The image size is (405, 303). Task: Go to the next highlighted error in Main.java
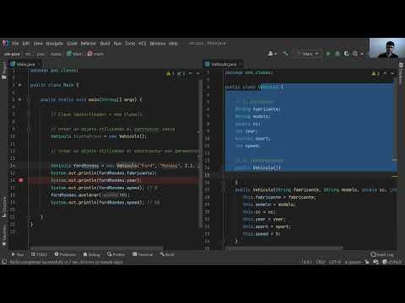(197, 73)
